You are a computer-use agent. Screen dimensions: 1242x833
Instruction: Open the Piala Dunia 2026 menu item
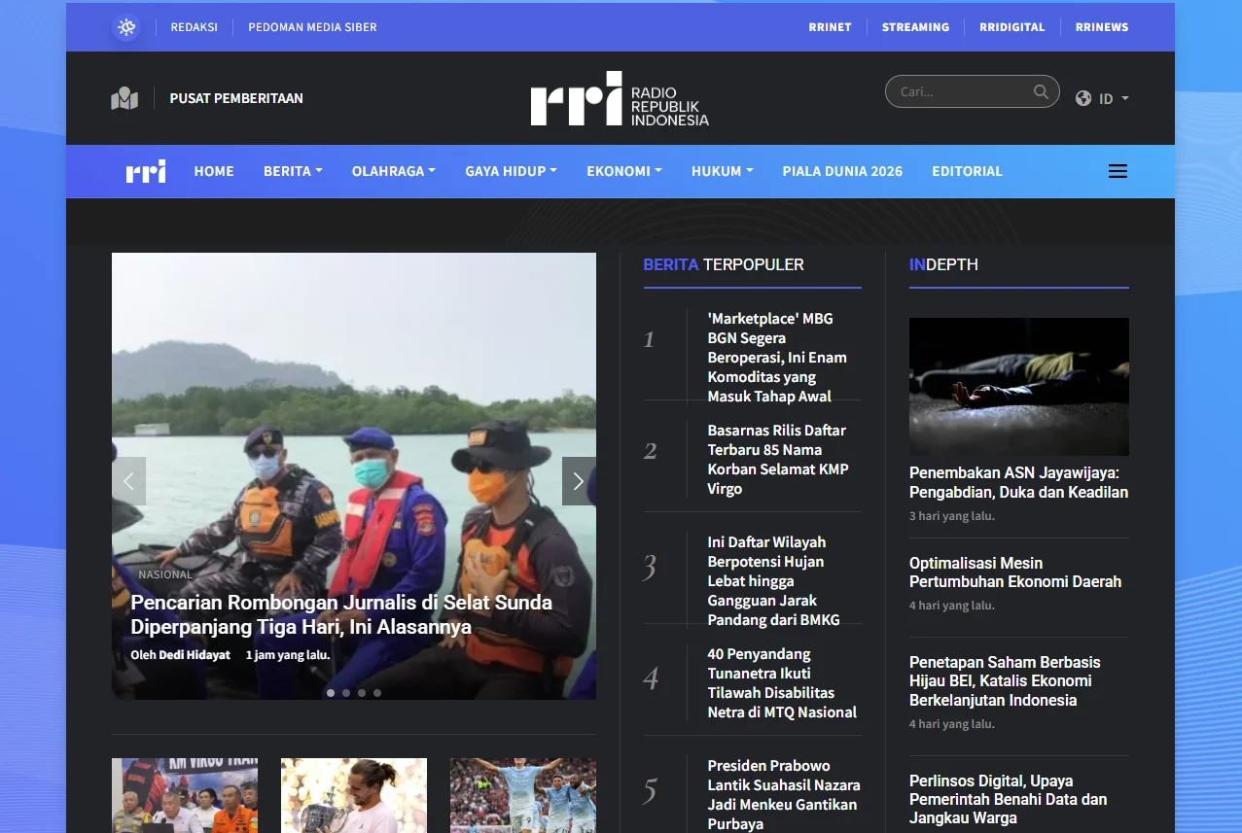842,171
